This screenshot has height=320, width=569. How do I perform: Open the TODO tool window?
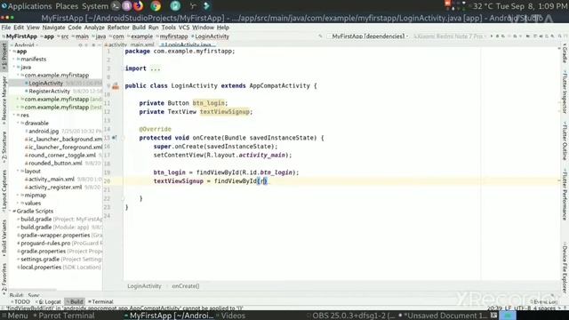point(20,302)
